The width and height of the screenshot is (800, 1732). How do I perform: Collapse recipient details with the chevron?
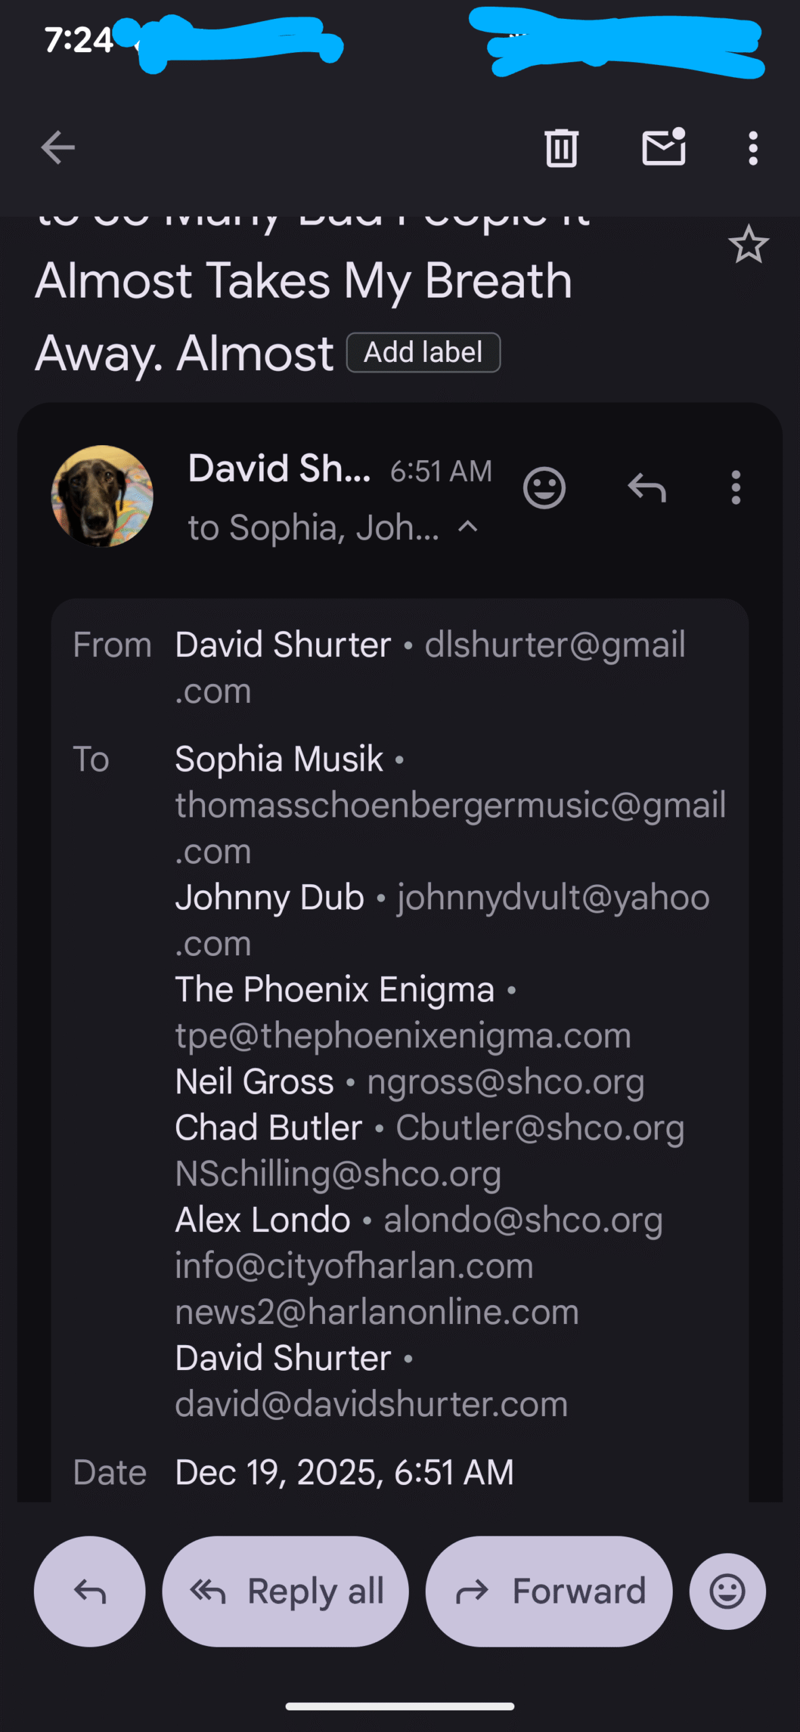pyautogui.click(x=468, y=527)
